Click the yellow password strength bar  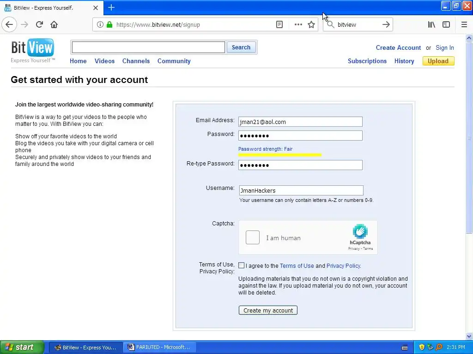pyautogui.click(x=279, y=155)
